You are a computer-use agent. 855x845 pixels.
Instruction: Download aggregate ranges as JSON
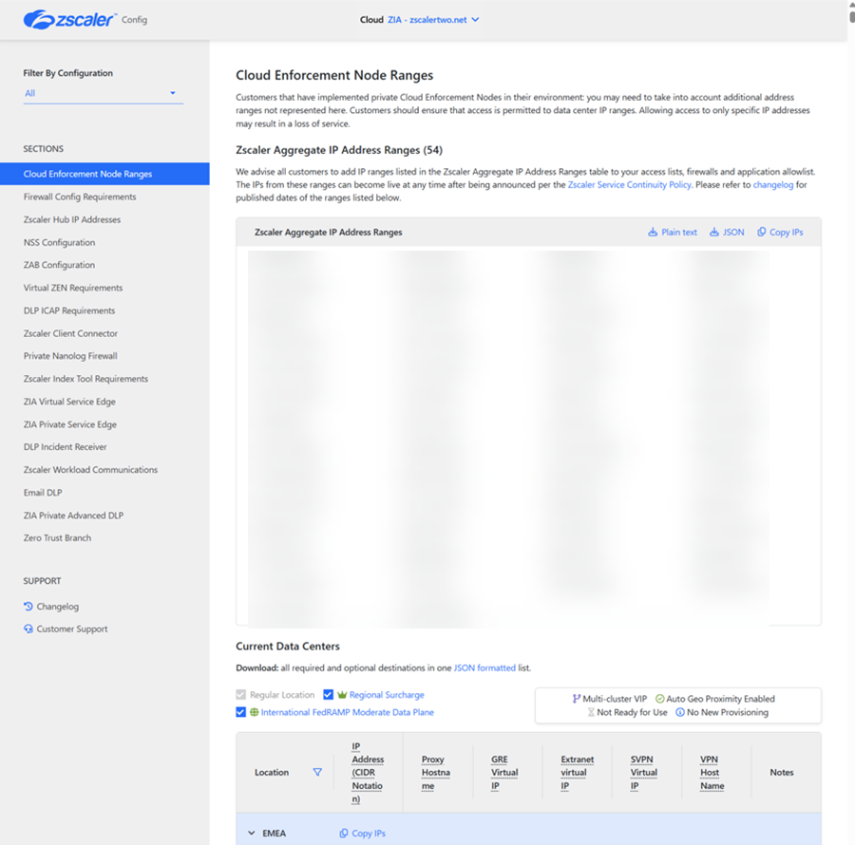tap(732, 232)
